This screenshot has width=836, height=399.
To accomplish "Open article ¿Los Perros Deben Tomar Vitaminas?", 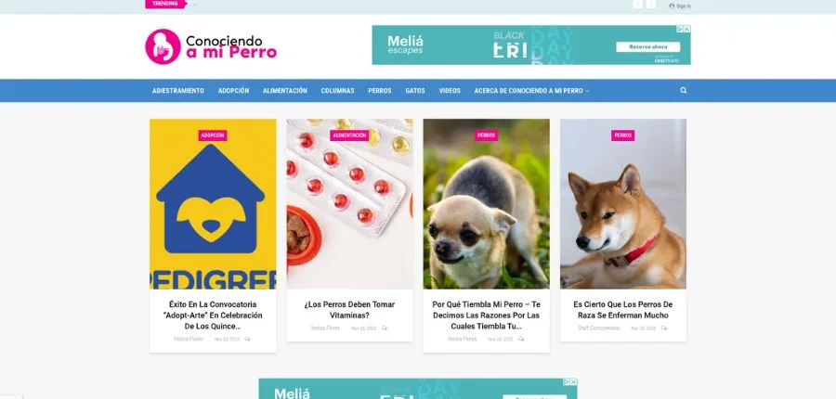I will [x=350, y=310].
